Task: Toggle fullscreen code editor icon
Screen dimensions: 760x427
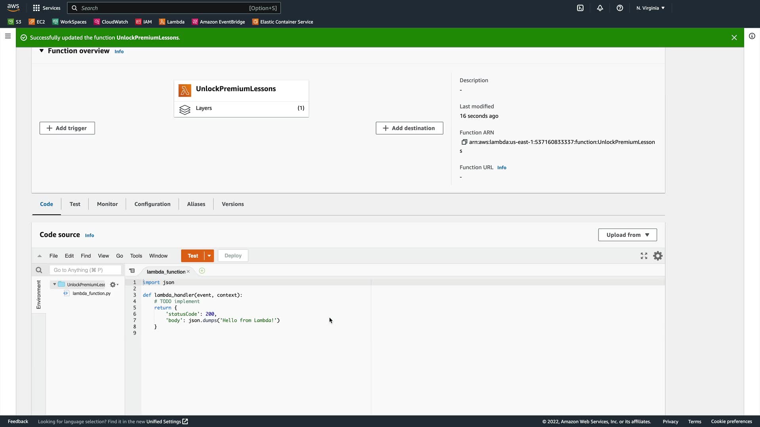Action: tap(644, 256)
